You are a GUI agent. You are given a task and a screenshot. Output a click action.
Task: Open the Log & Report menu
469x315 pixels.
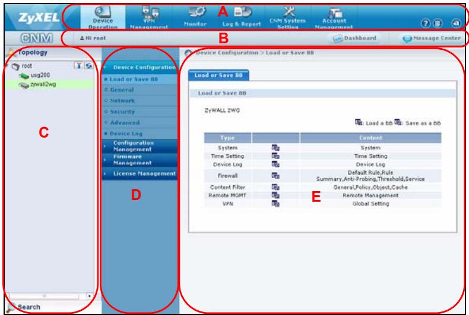click(x=242, y=17)
